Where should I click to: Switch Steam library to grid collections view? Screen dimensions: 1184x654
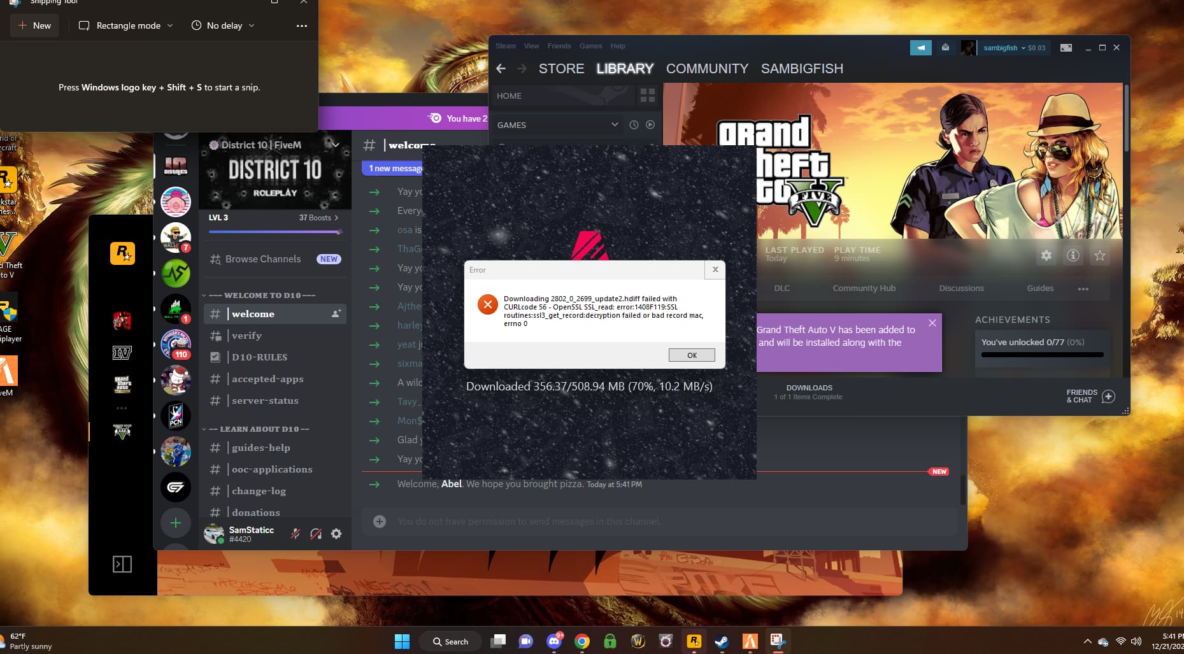coord(648,96)
